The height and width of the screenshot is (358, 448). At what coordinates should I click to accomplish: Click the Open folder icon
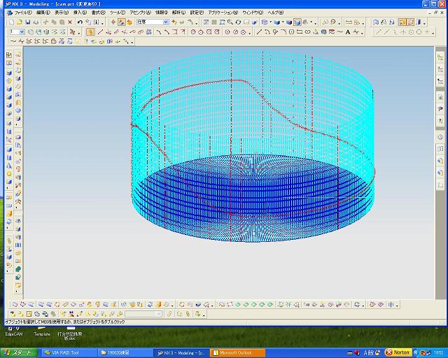coord(21,22)
